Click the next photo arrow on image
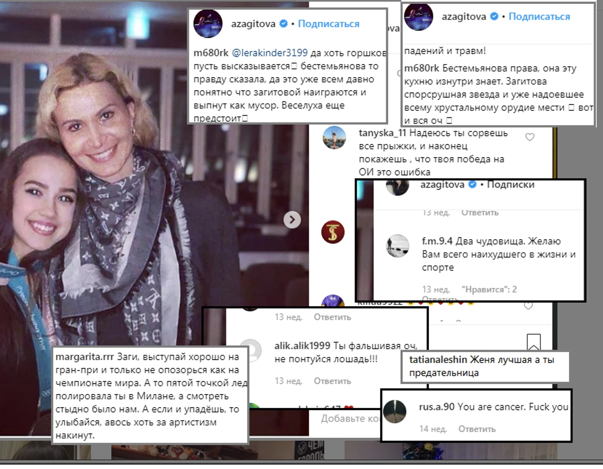 coord(292,220)
